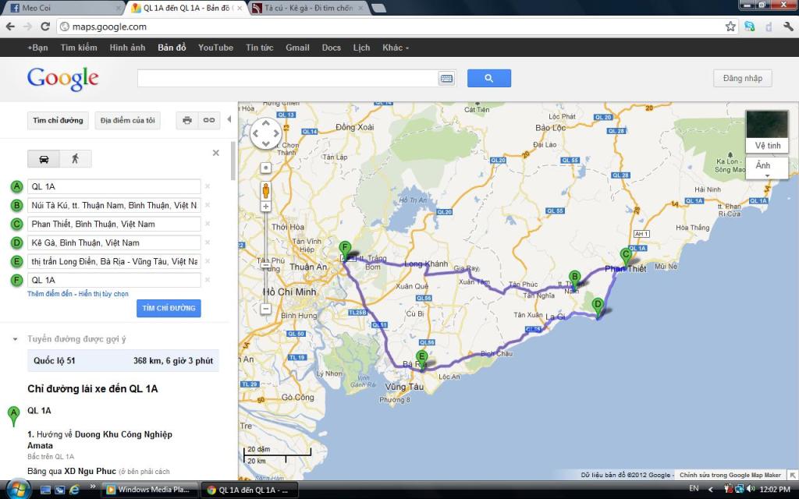799x499 pixels.
Task: Click Internet Explorer quick launch icon
Action: [74, 490]
